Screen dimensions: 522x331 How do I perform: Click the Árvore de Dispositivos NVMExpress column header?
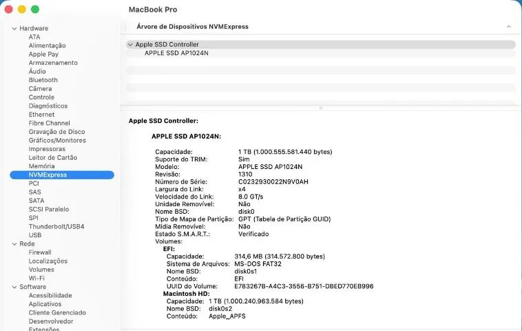192,27
